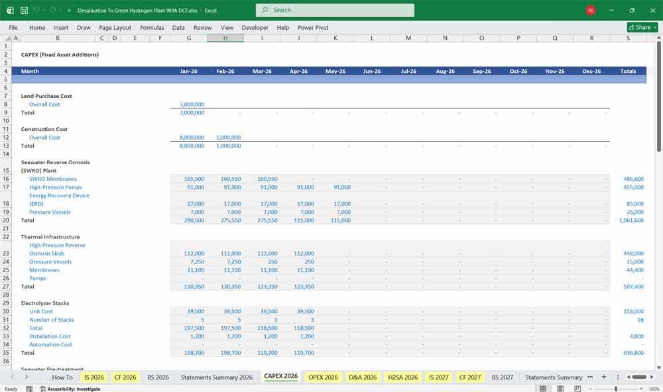Switch to the OPEX 2026 sheet tab
Screen dimensions: 663x392
pos(322,377)
